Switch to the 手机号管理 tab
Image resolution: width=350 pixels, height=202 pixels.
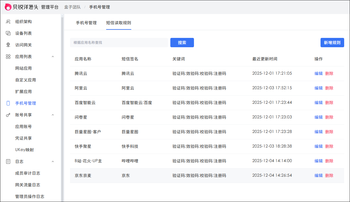tap(86, 23)
